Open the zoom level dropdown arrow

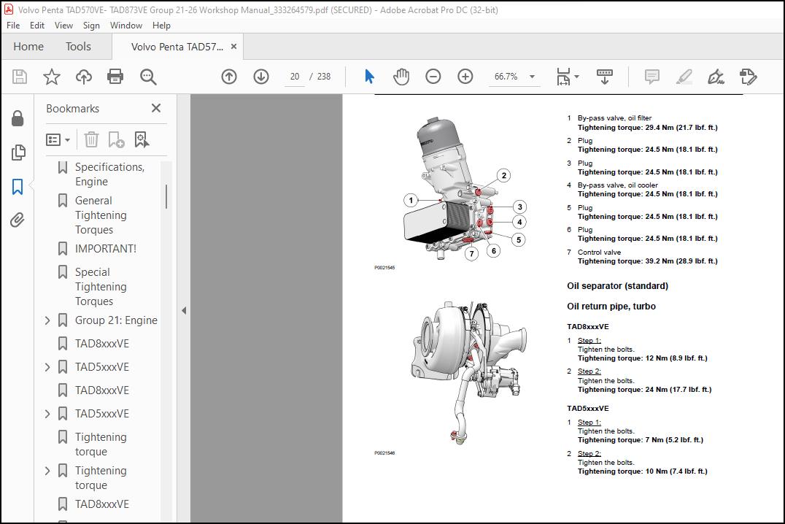[x=532, y=77]
